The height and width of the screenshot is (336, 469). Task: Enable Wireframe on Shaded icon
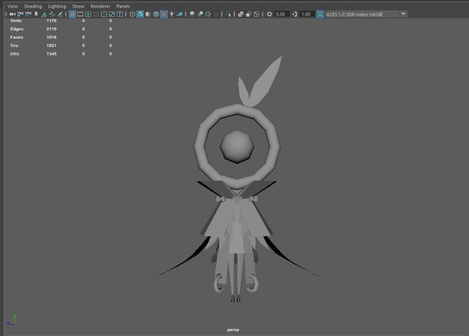[x=156, y=14]
